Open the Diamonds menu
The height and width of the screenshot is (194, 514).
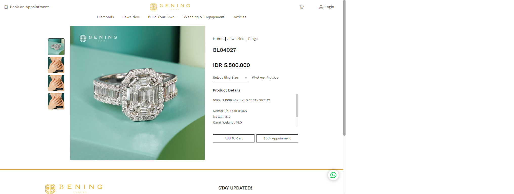(x=105, y=17)
